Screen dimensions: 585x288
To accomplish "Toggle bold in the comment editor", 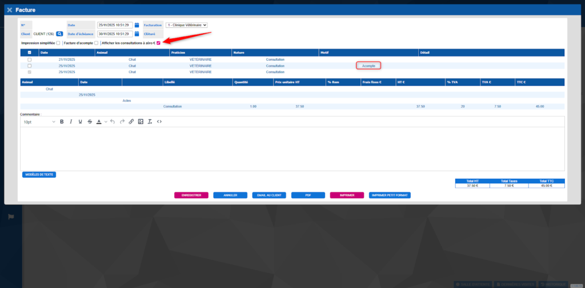I will (62, 122).
